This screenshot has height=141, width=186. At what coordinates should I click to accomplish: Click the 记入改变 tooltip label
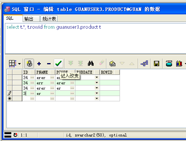coord(70,76)
